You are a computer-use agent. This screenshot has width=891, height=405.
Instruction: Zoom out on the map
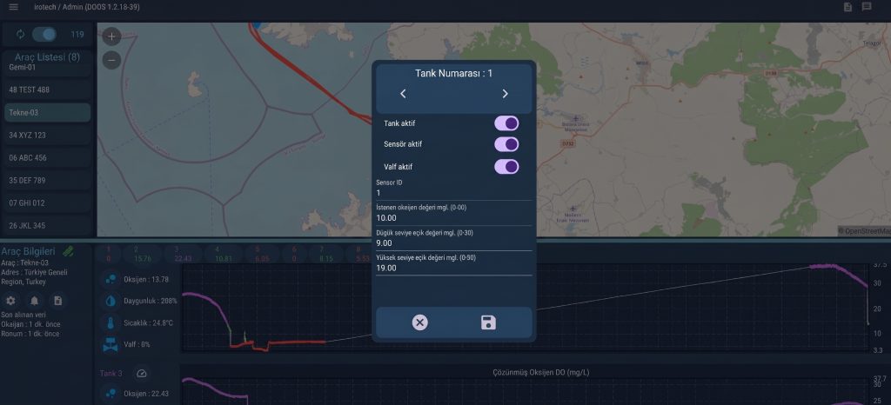click(x=111, y=60)
